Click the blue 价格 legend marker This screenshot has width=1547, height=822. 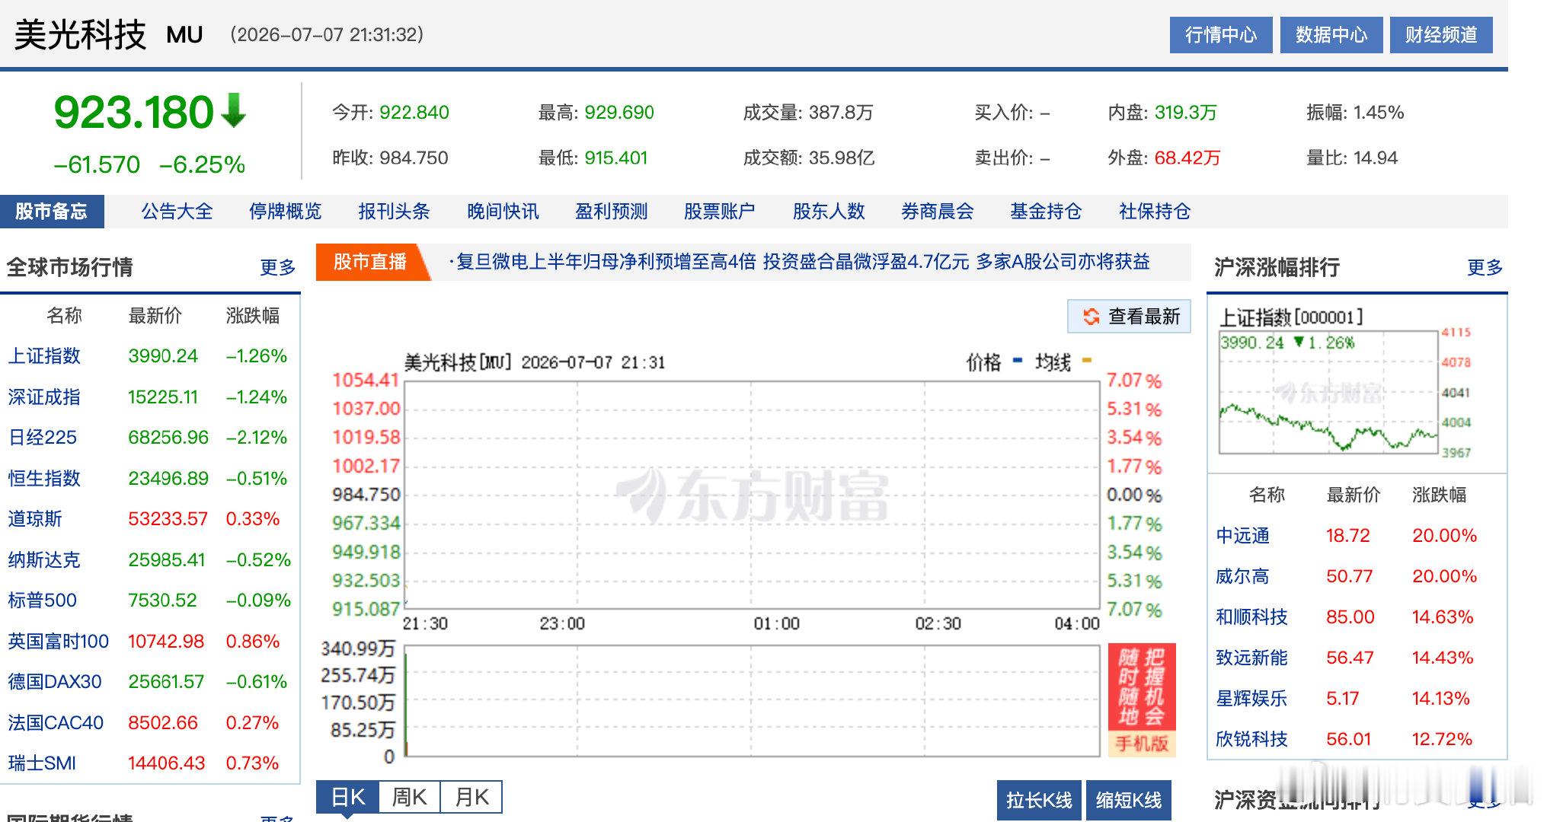pos(1018,361)
